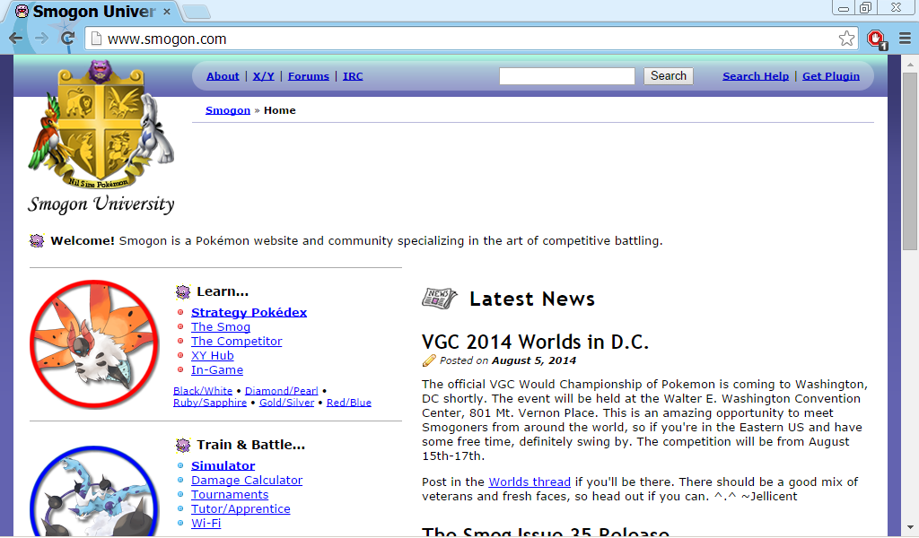Restore down the browser window
919x538 pixels.
pos(865,7)
